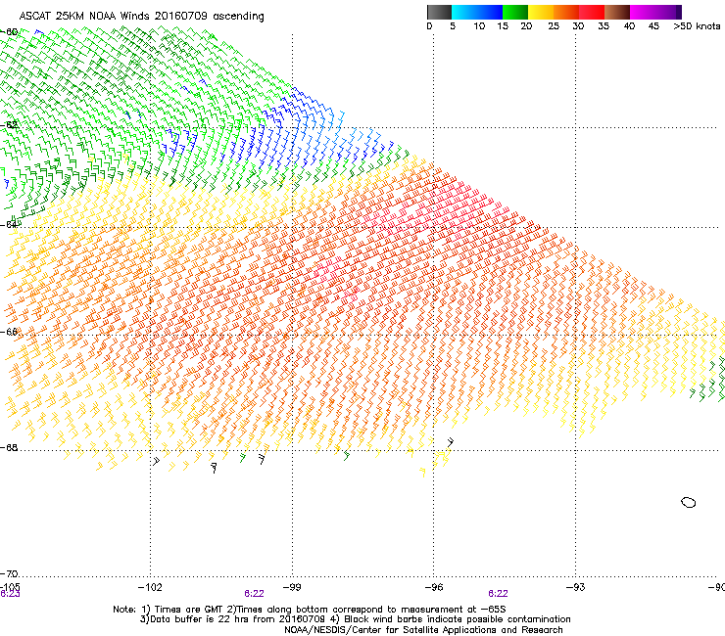
Task: Click the longitude label "-96"
Action: [x=434, y=587]
